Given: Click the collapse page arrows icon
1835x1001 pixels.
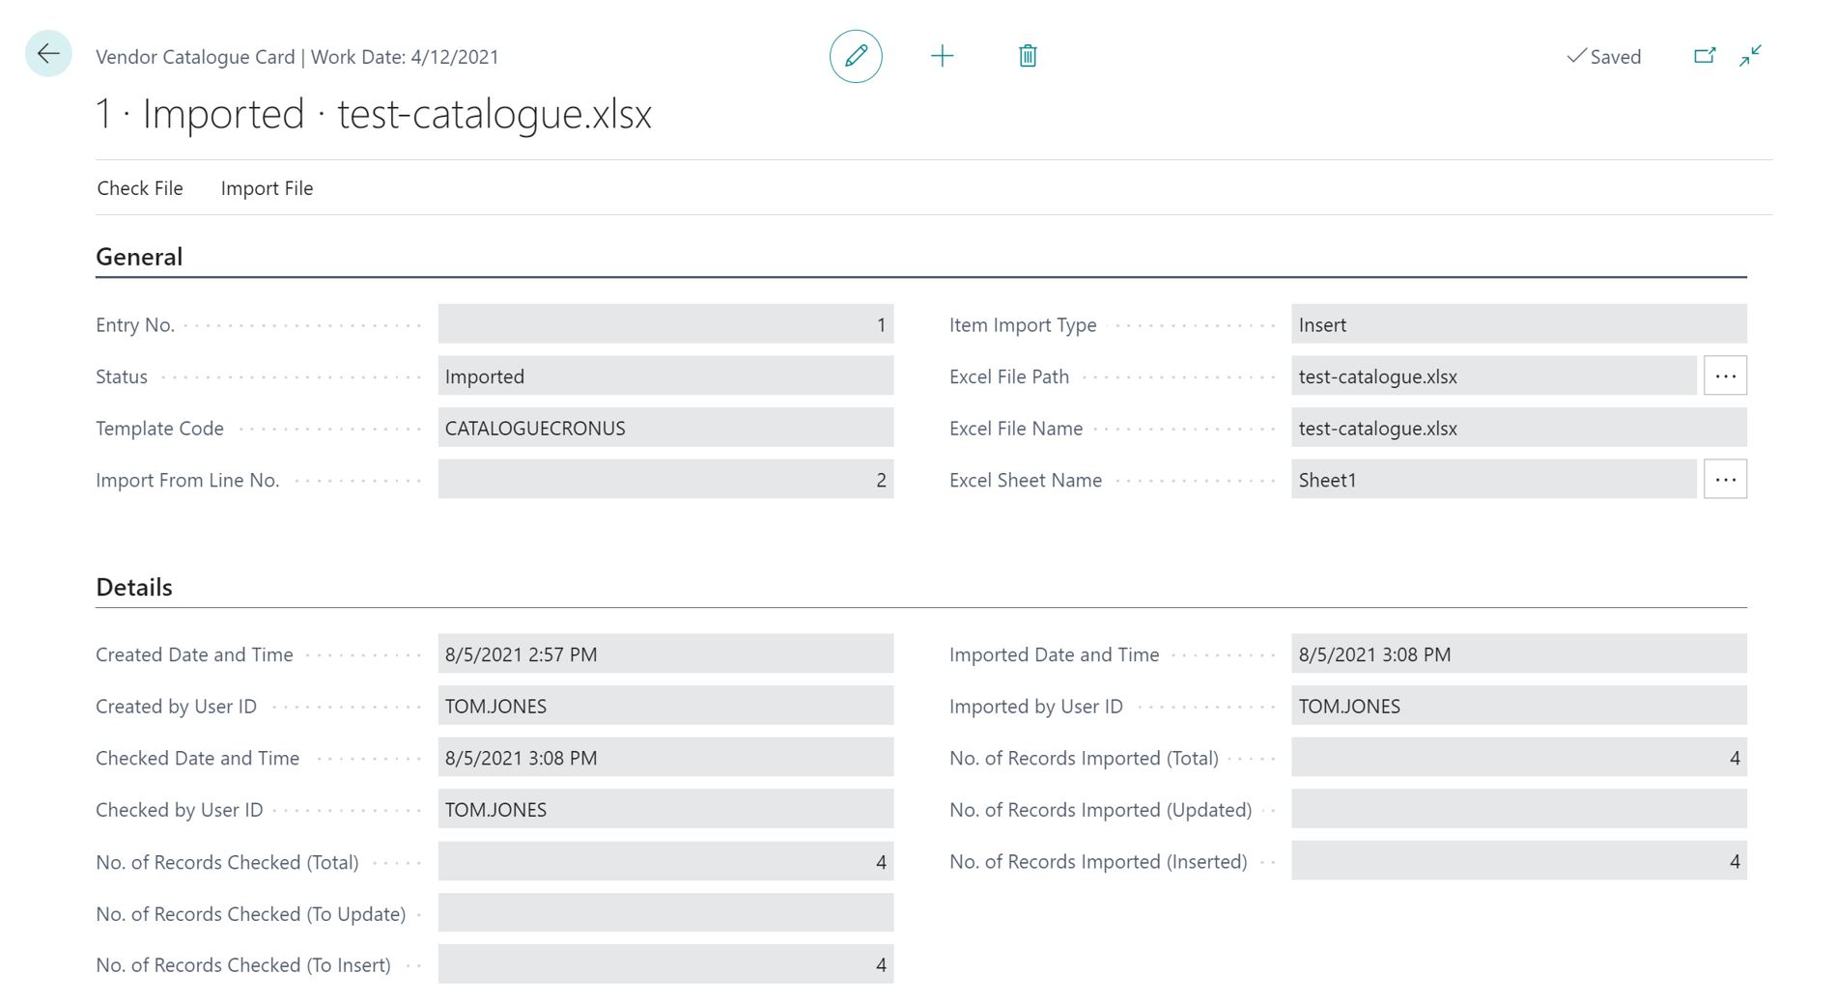Looking at the screenshot, I should [x=1750, y=56].
